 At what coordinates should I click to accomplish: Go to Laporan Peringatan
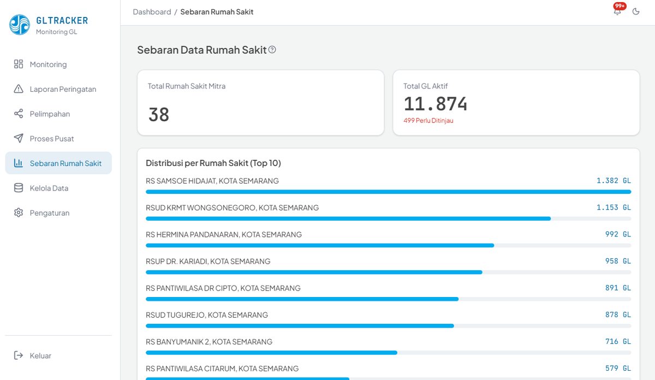tap(58, 89)
